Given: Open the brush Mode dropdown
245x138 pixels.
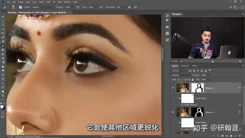Looking at the screenshot, I should (x=43, y=7).
